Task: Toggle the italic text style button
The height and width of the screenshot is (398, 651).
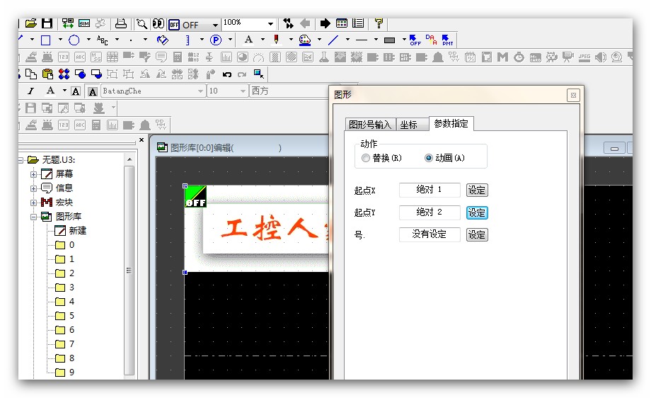Action: point(30,91)
